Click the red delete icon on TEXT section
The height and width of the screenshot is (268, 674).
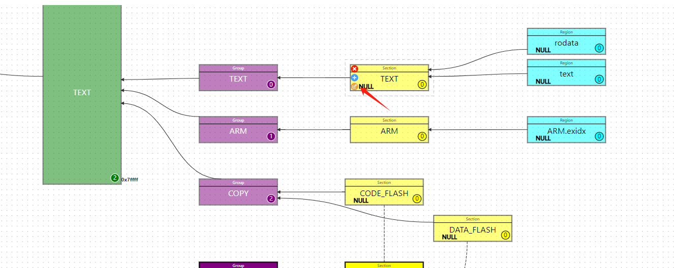(x=355, y=69)
